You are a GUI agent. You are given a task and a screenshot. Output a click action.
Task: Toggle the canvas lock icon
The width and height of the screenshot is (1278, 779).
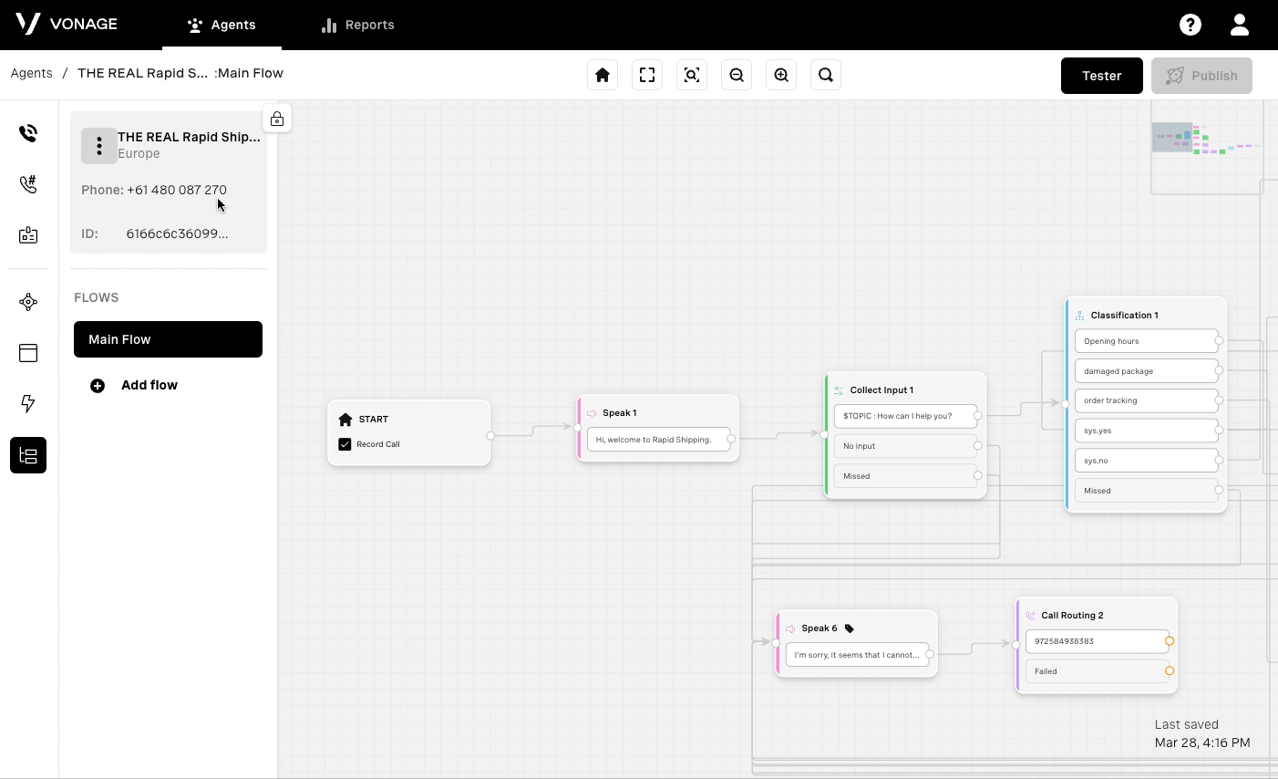click(277, 119)
